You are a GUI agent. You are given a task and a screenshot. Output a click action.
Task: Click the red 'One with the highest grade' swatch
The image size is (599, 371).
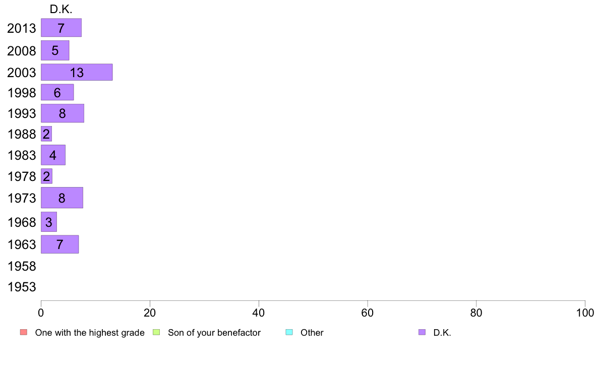coord(24,332)
